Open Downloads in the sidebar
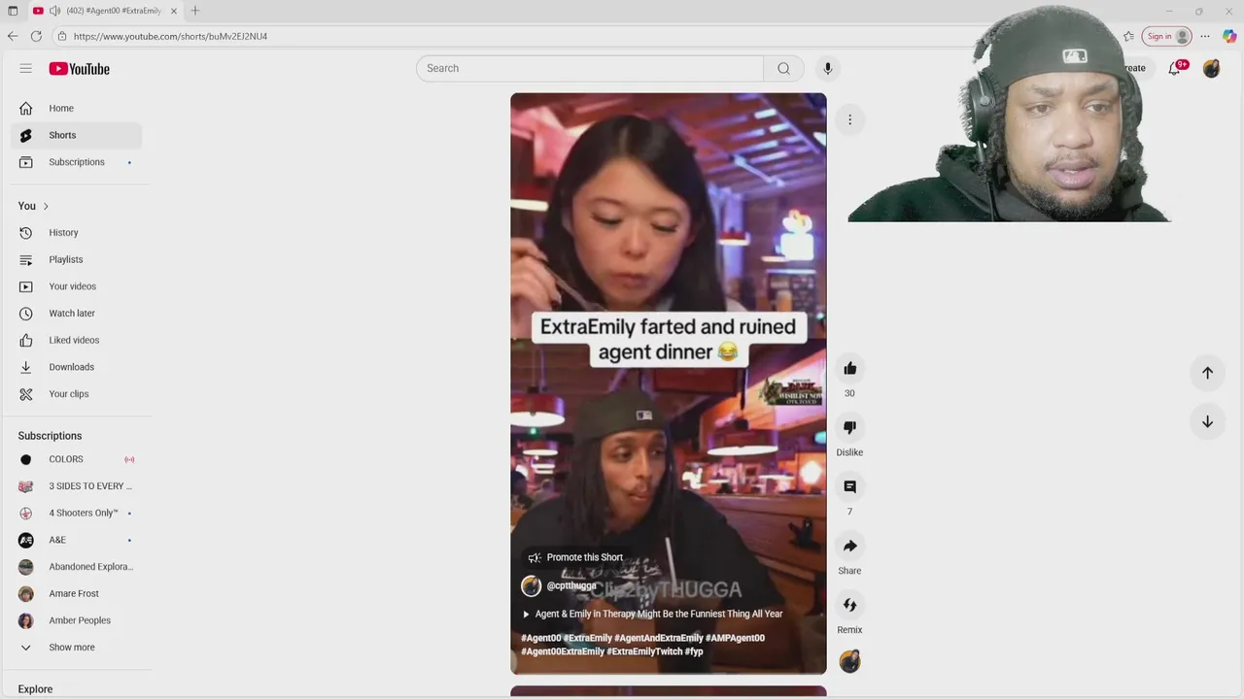 click(76, 367)
